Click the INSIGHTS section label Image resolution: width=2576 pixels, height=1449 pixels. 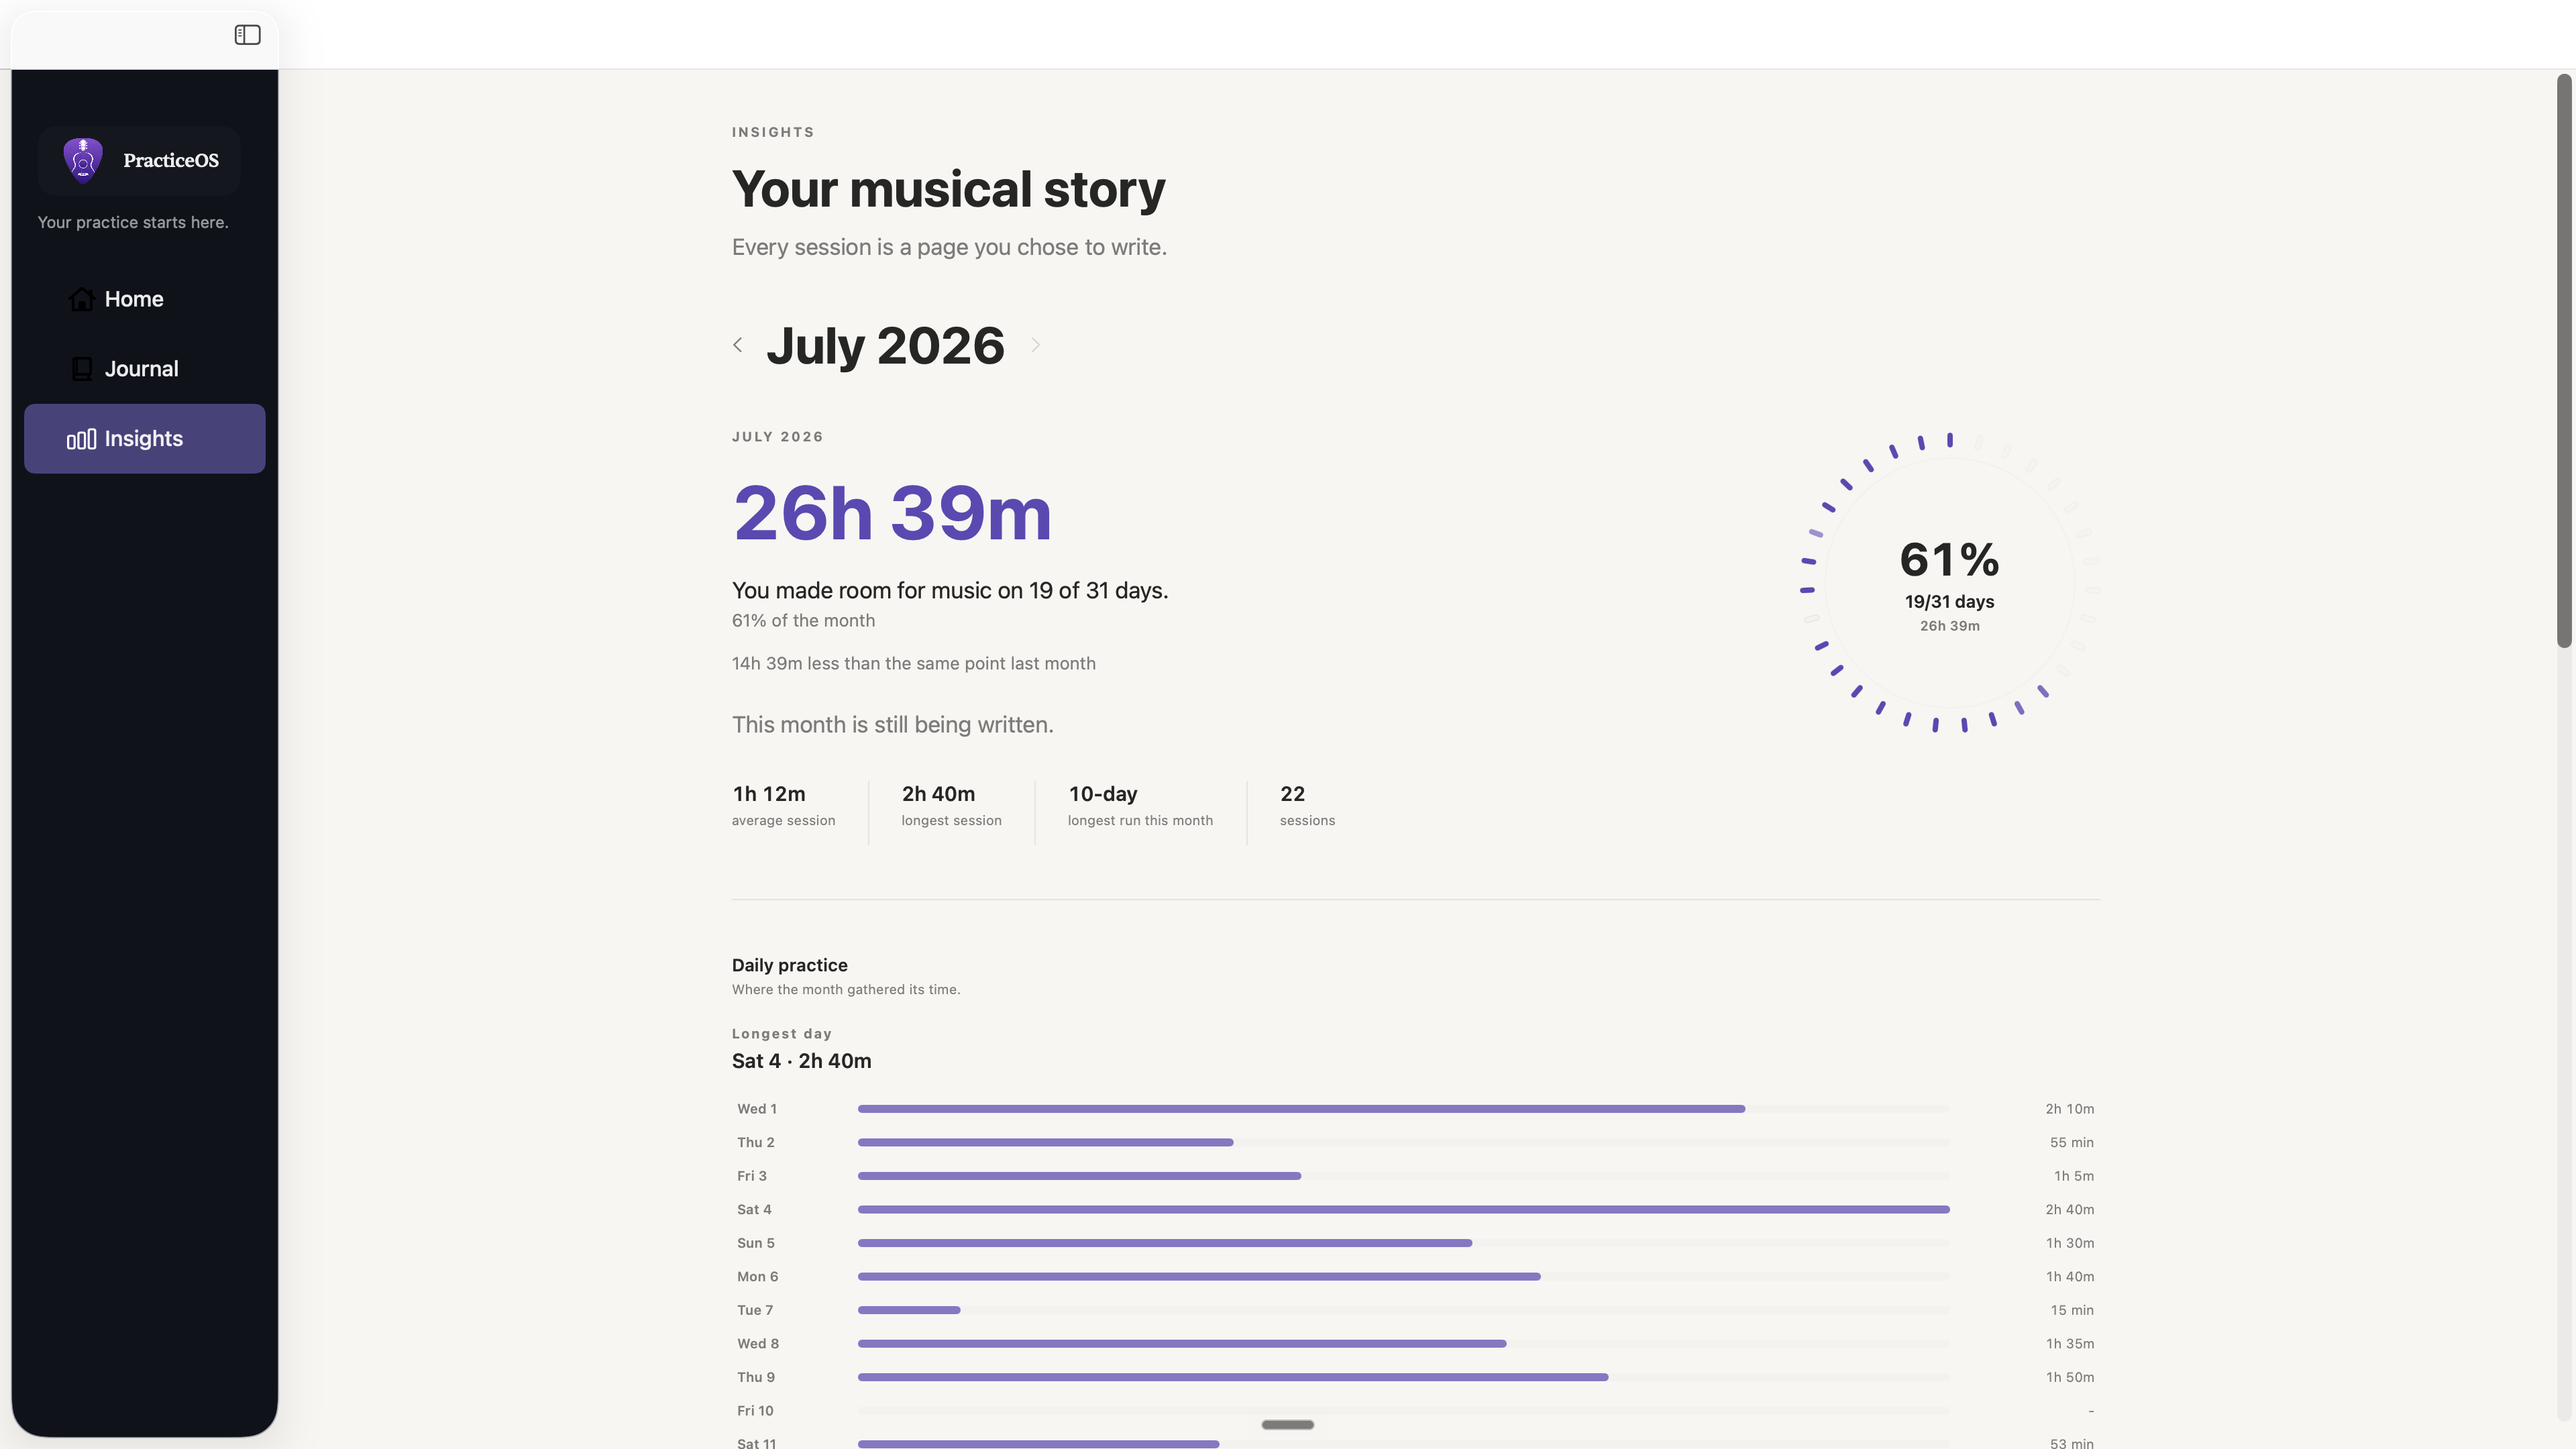[x=773, y=132]
